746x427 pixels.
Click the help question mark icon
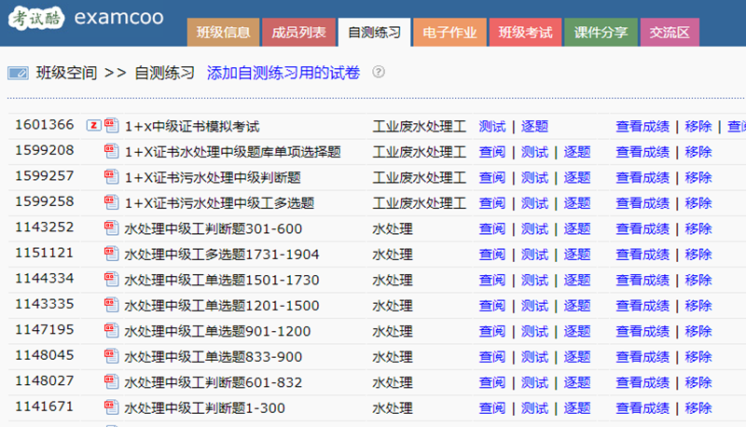[379, 73]
